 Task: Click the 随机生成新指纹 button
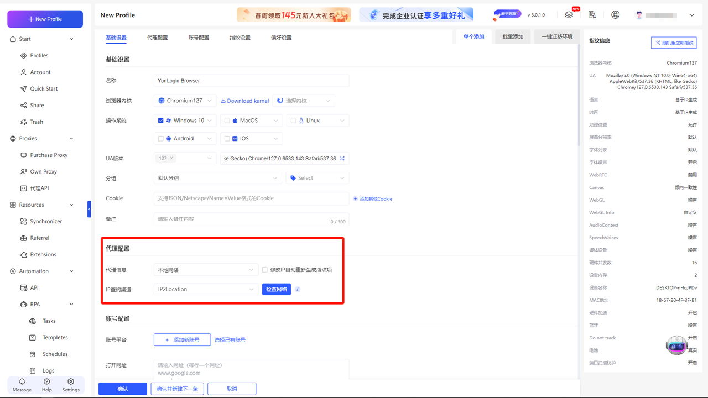(x=673, y=43)
